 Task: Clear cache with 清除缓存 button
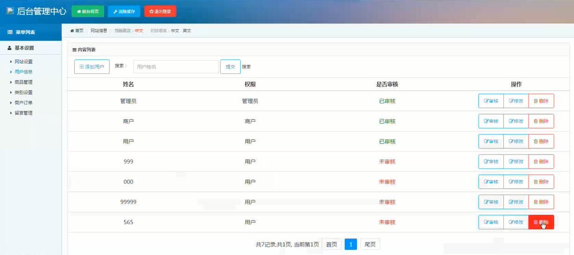pos(124,11)
